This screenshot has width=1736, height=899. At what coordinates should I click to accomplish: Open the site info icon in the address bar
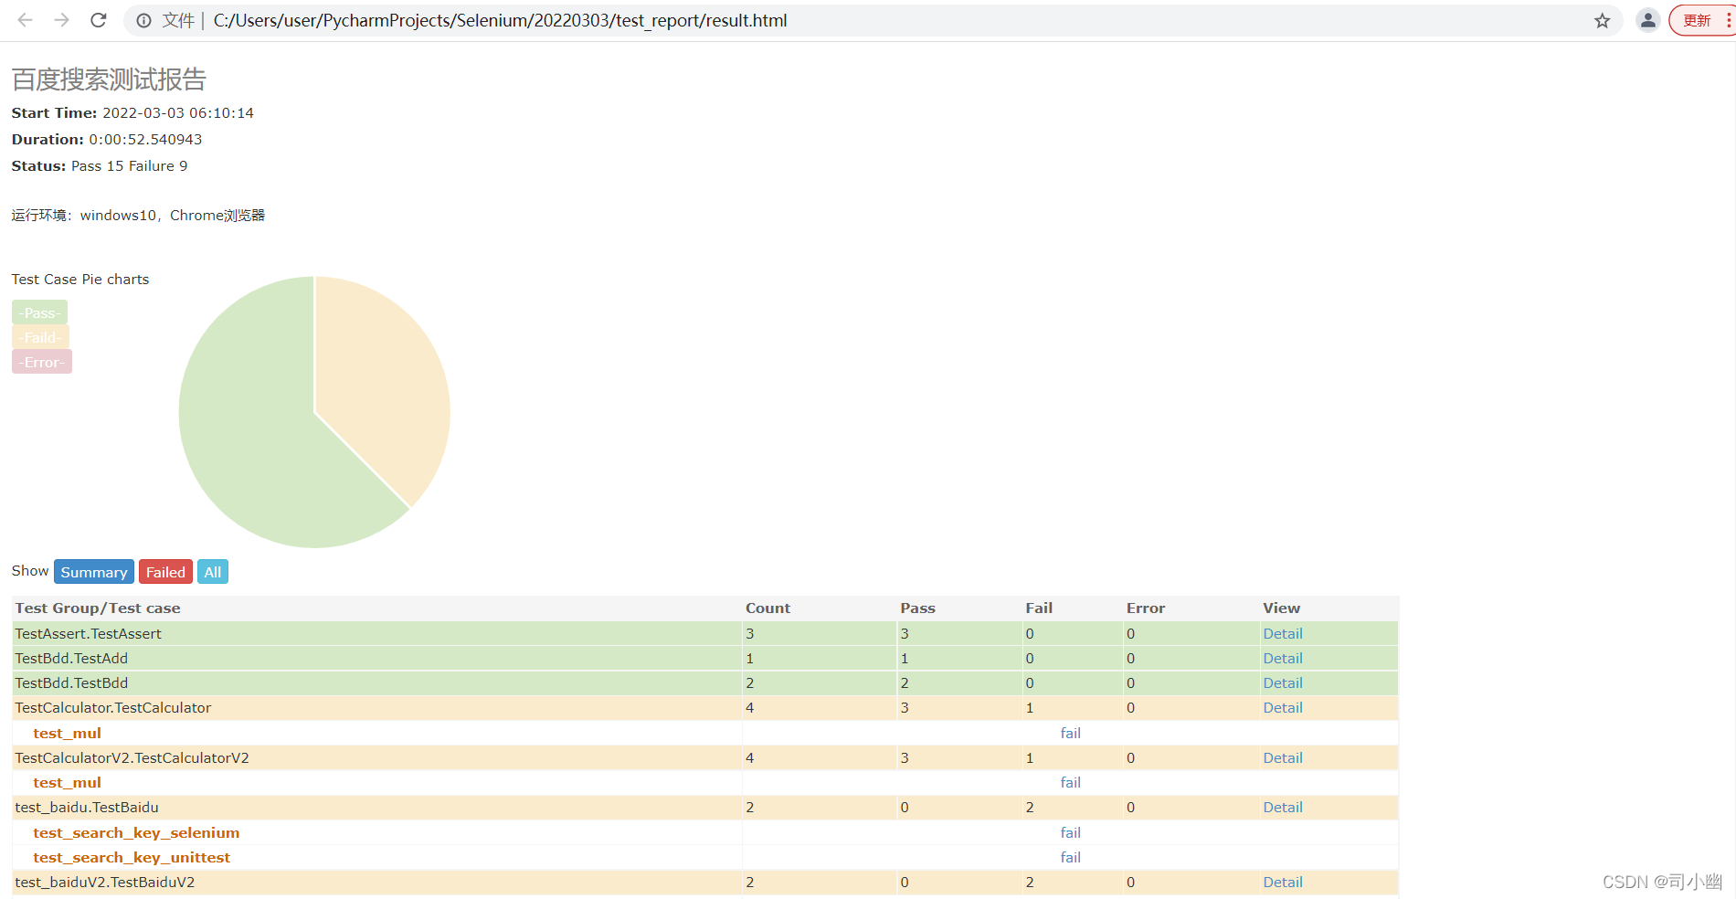[x=143, y=20]
